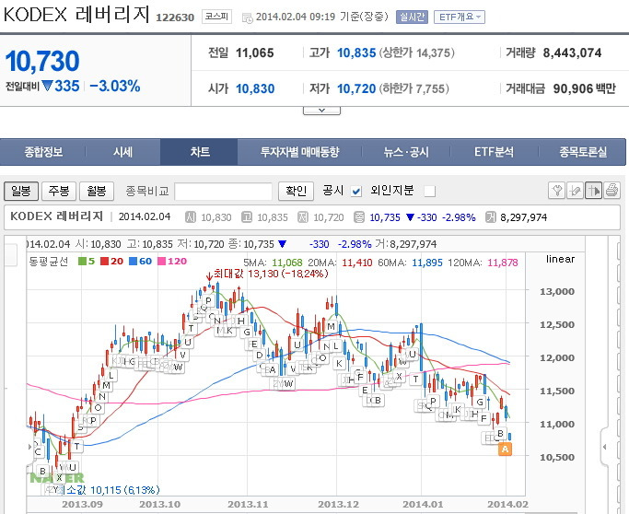Click the pink 120-day MA swatch
The image size is (629, 514).
point(162,262)
